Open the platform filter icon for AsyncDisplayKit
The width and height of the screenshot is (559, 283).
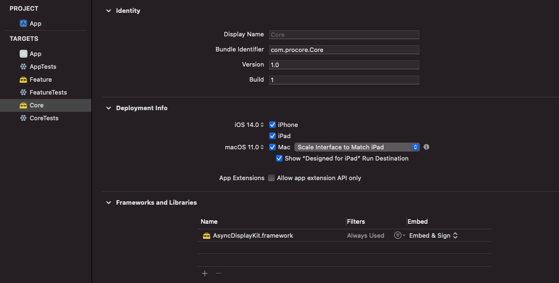(x=399, y=235)
